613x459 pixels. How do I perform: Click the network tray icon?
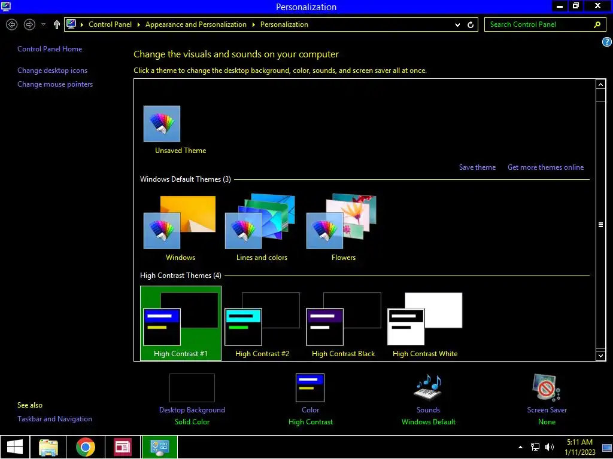point(535,447)
